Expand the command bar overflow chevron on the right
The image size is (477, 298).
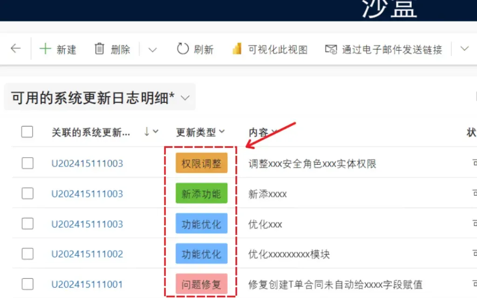pyautogui.click(x=464, y=49)
